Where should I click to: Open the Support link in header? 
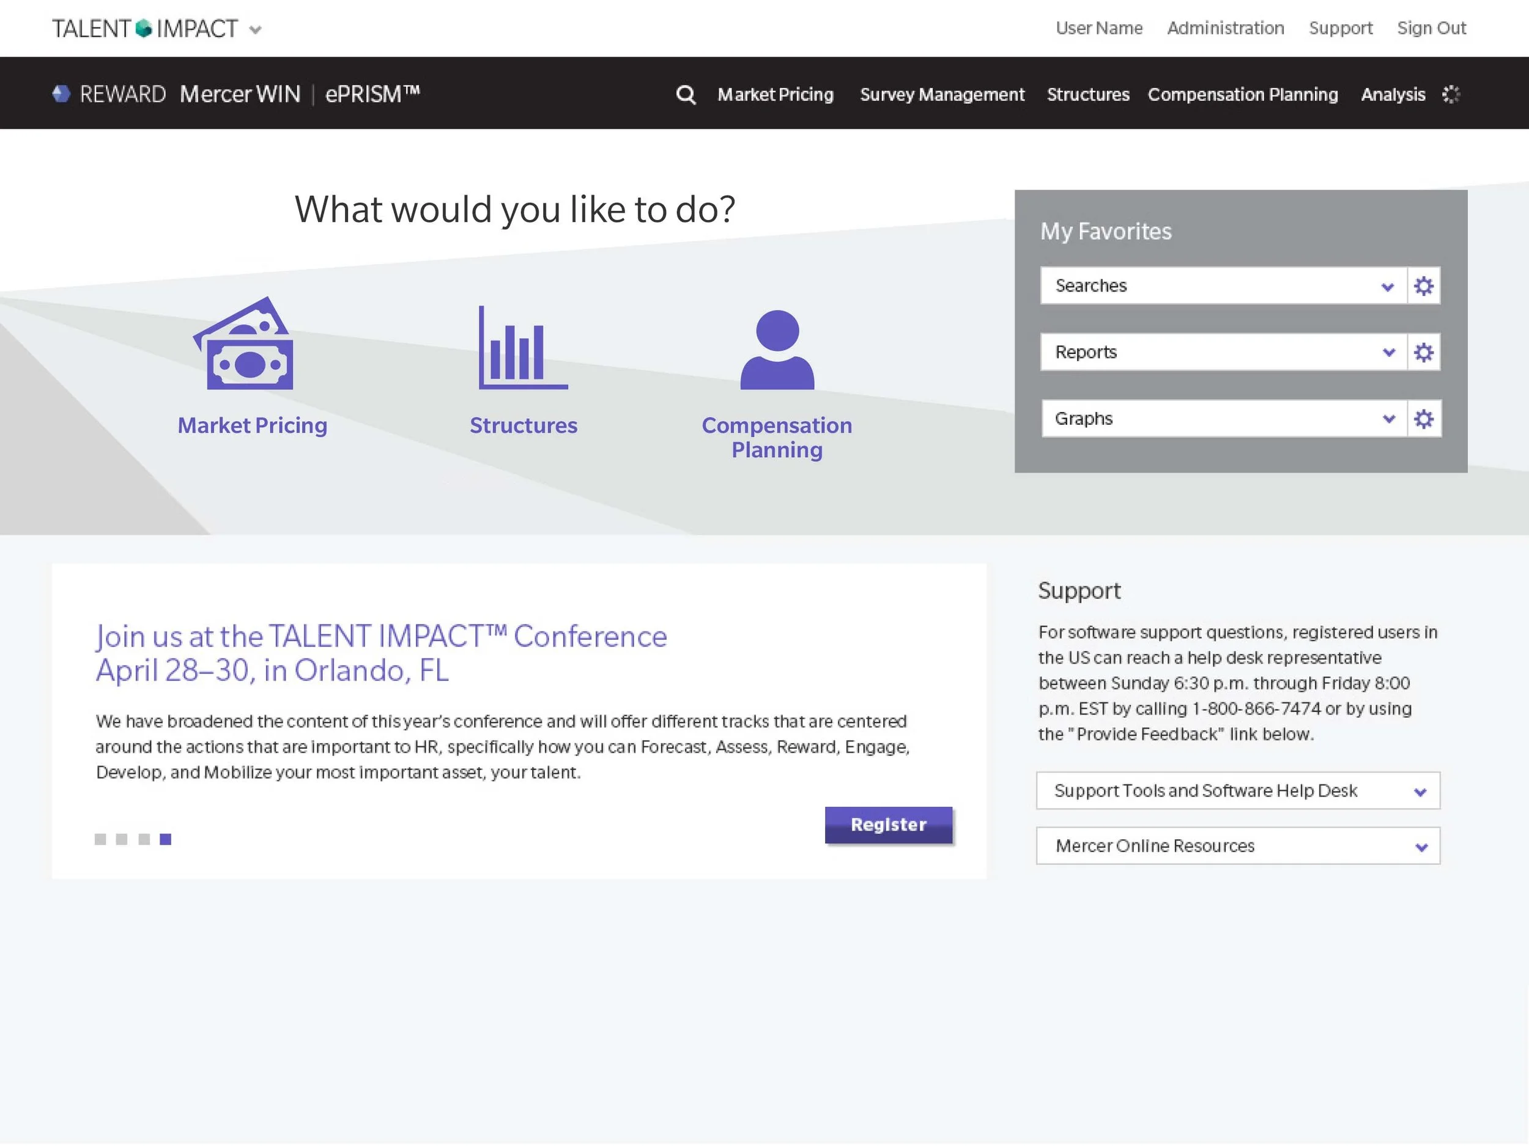pyautogui.click(x=1340, y=28)
